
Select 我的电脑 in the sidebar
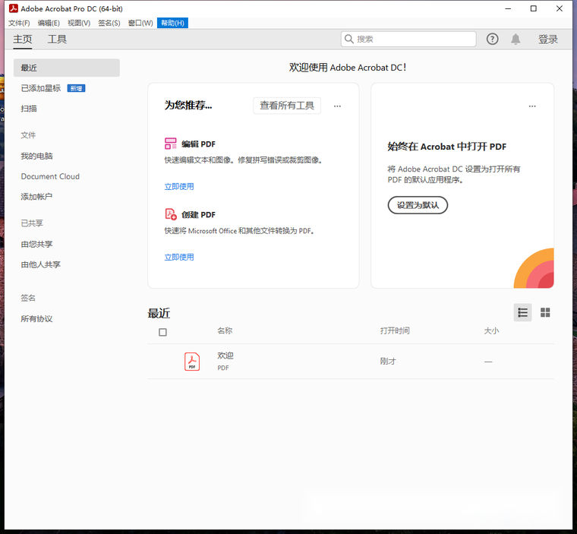point(36,156)
